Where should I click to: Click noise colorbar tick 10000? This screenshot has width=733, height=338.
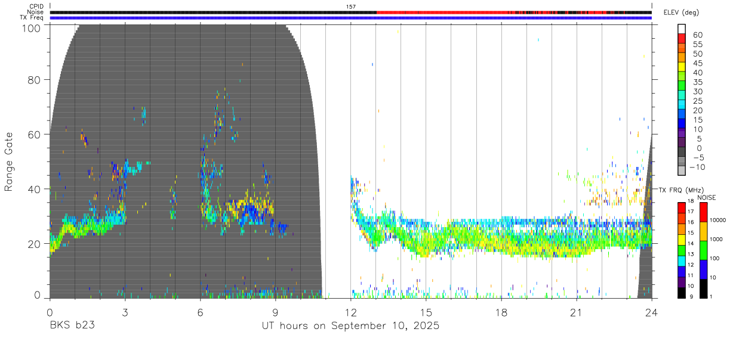718,221
